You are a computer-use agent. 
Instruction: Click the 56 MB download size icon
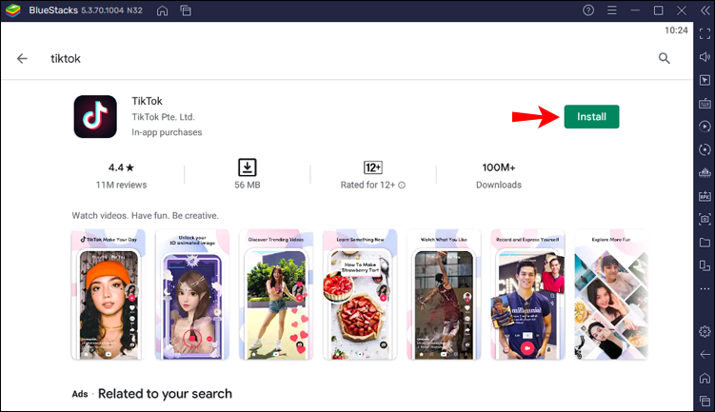click(248, 167)
